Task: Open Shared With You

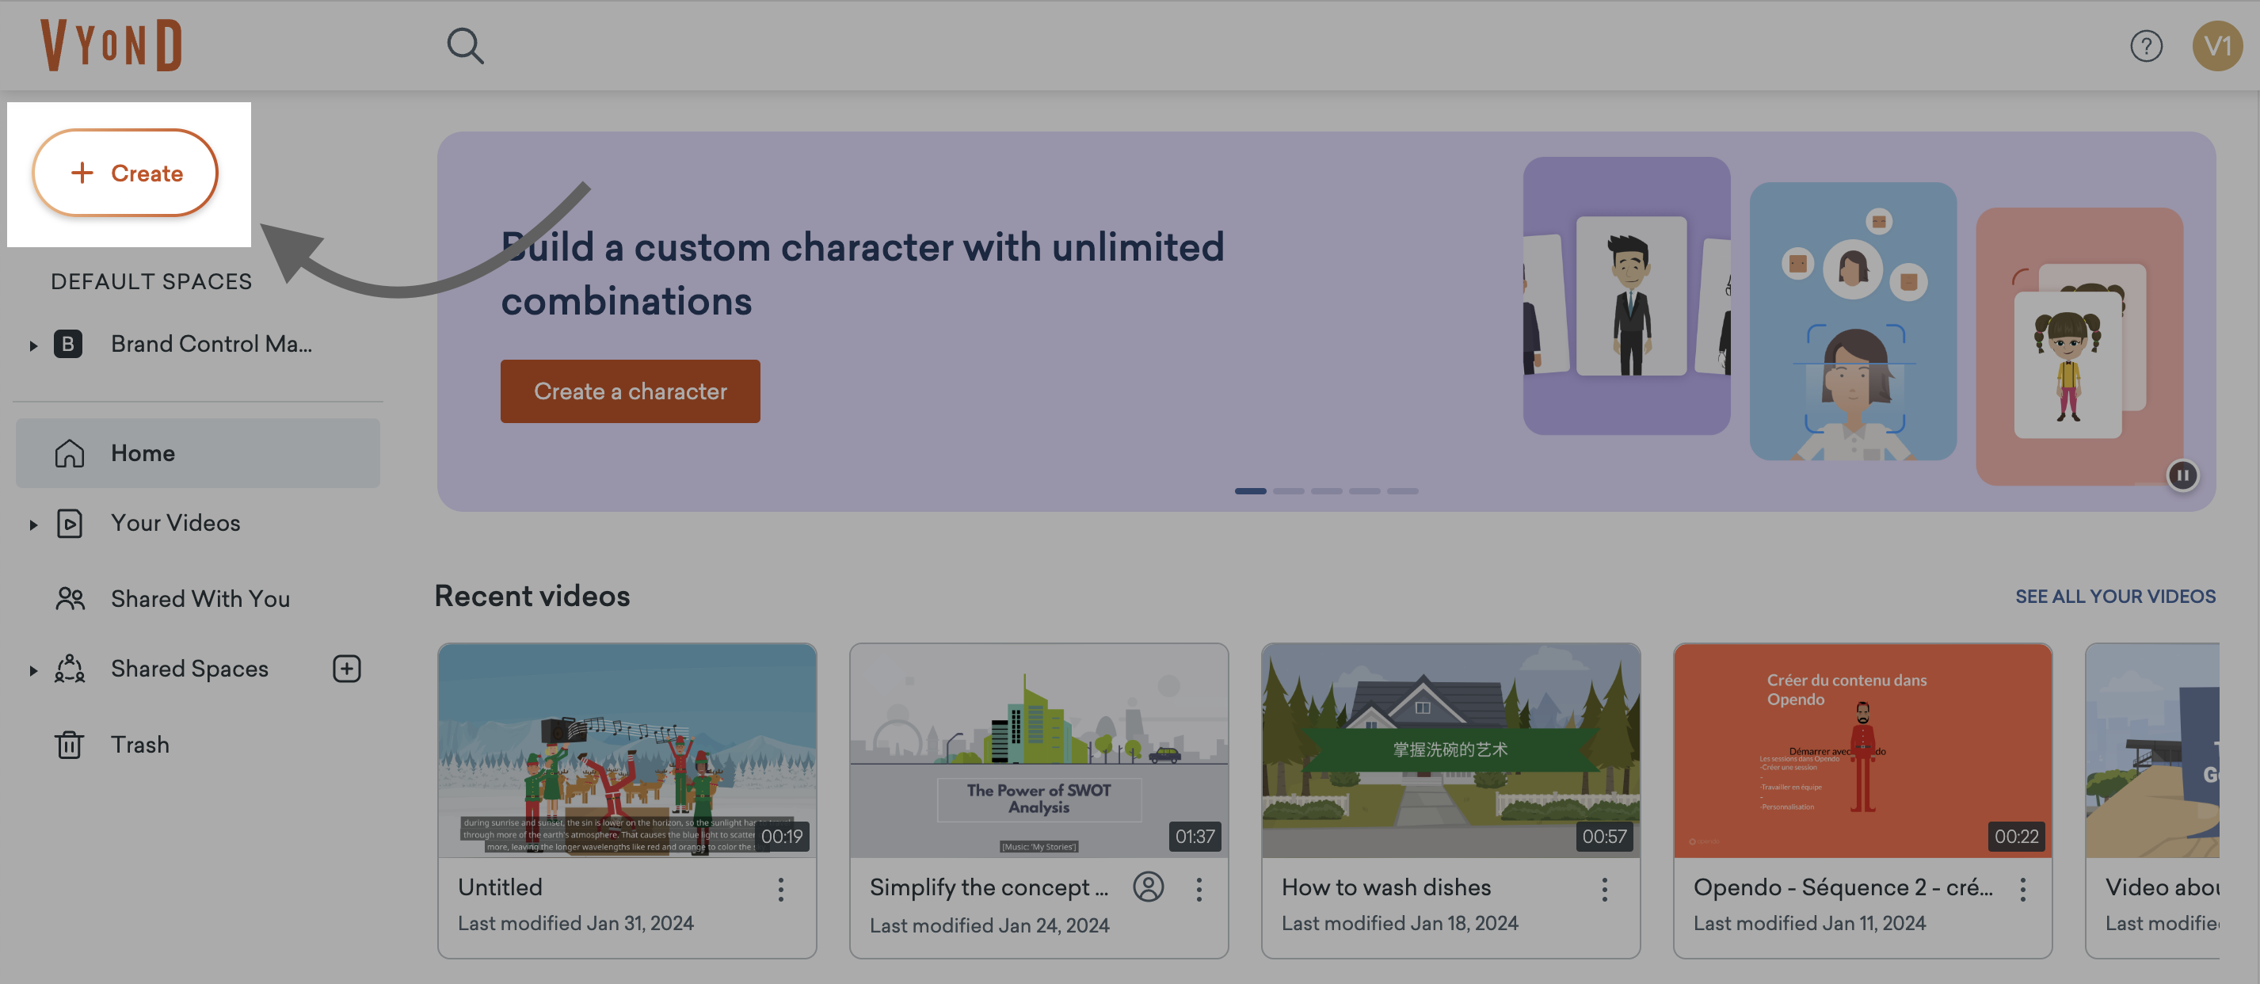Action: 200,598
